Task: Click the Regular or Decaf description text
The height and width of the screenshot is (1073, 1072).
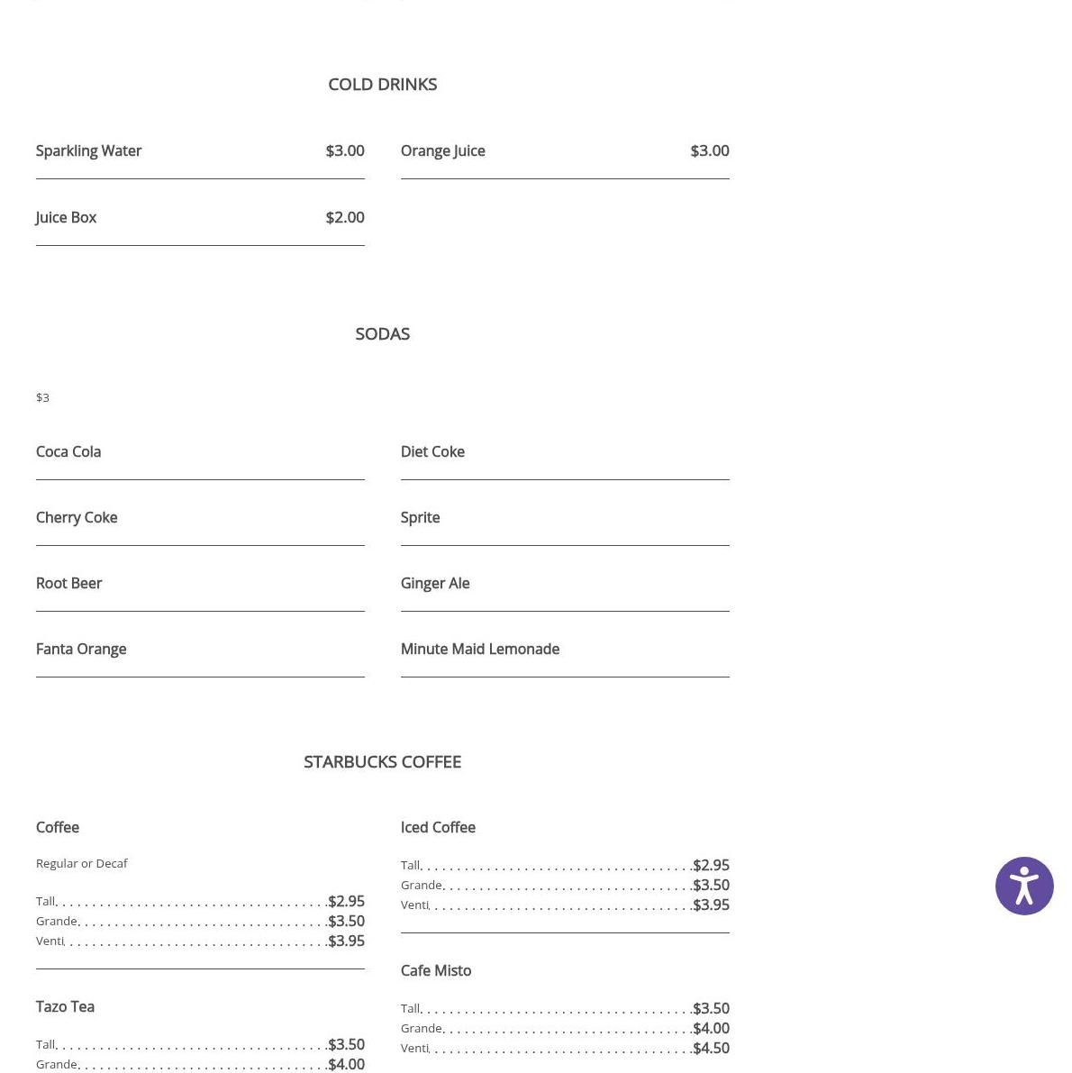Action: (x=81, y=863)
